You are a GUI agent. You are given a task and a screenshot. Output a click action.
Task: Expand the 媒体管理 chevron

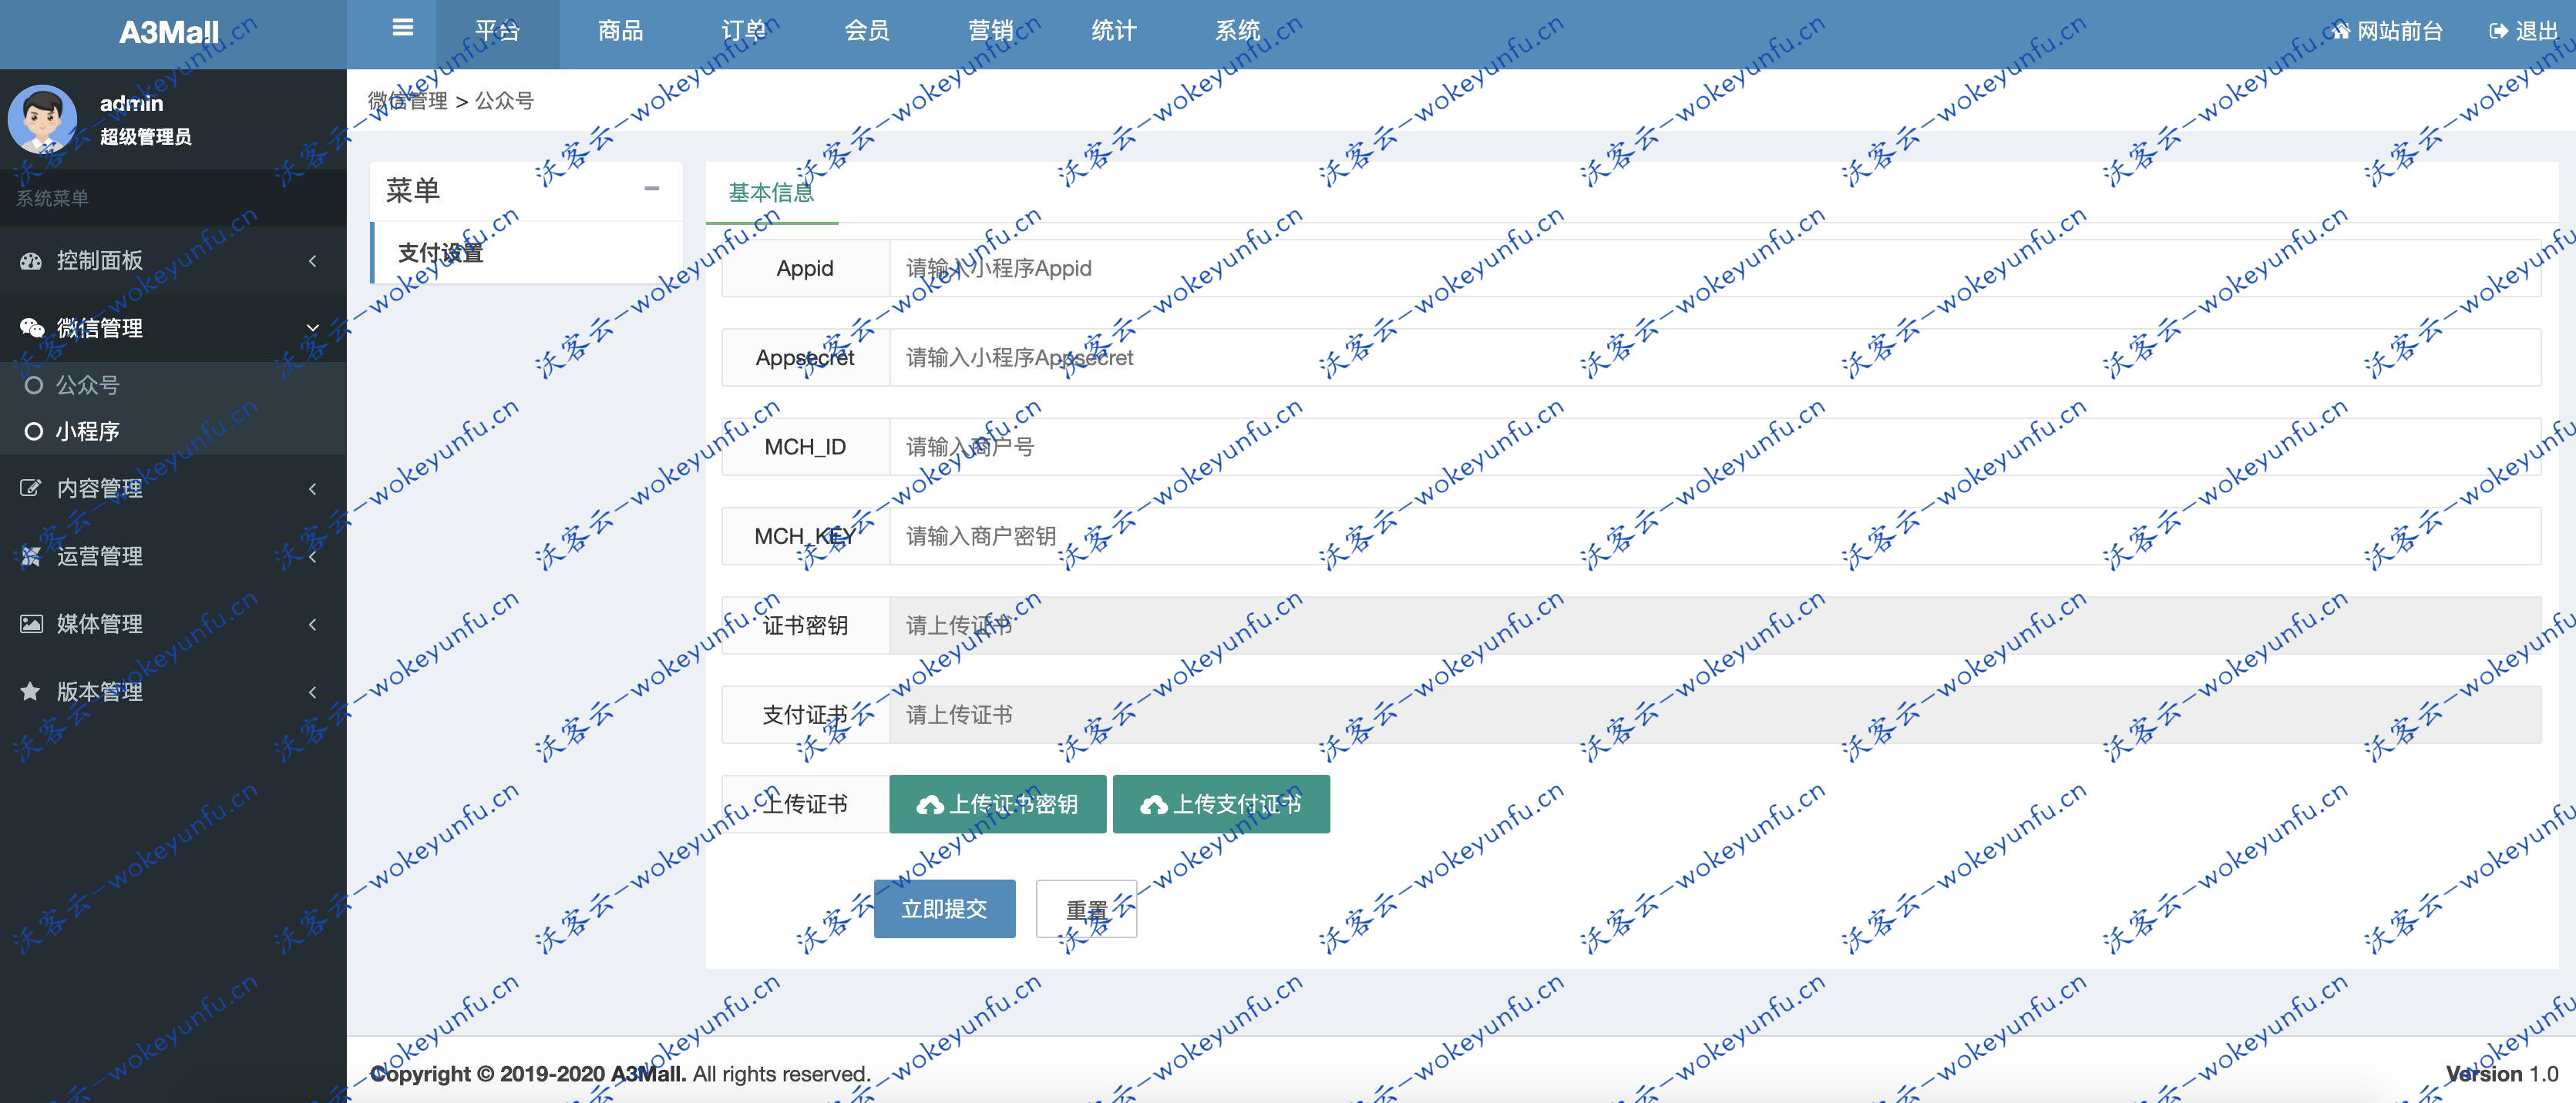click(313, 625)
